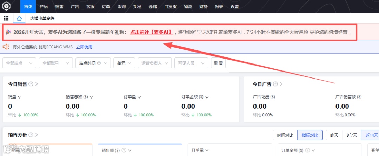
Task: Click the party popper icon in banner
Action: (8, 32)
